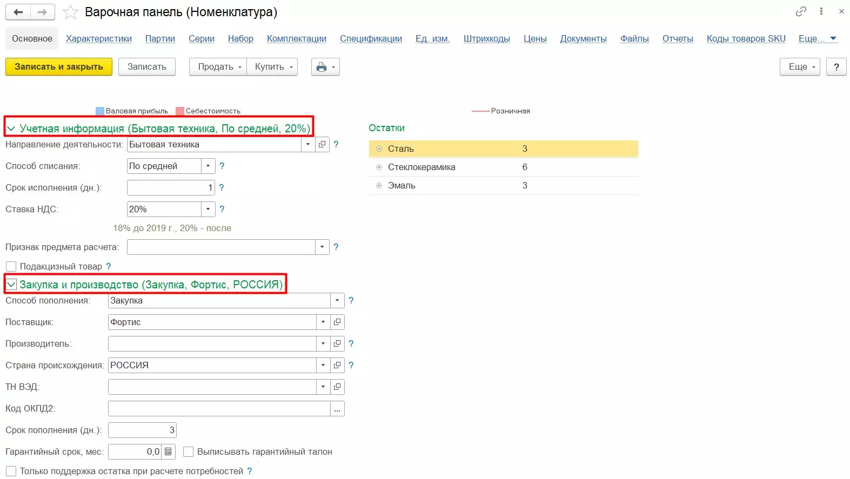Open the Способ списания dropdown
Viewport: 850px width, 479px height.
pos(208,166)
